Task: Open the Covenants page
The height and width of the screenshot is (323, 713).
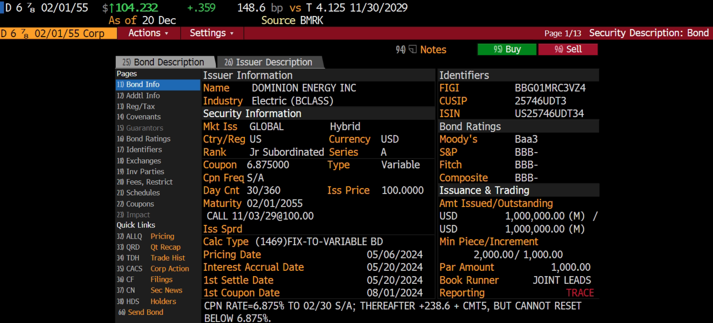Action: [x=139, y=117]
